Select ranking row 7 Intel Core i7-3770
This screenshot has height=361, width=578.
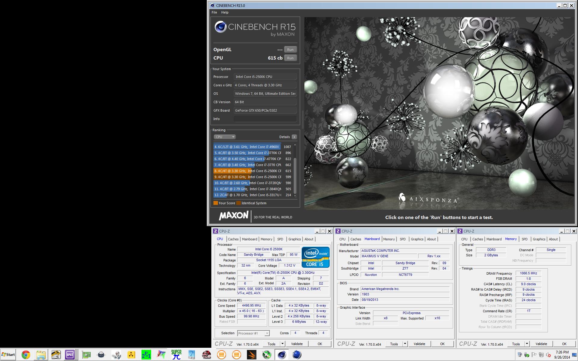[252, 165]
